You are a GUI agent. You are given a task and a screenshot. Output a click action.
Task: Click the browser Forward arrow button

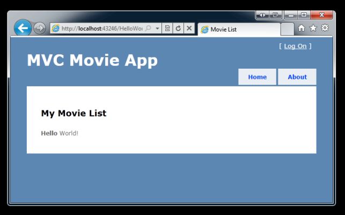40,28
